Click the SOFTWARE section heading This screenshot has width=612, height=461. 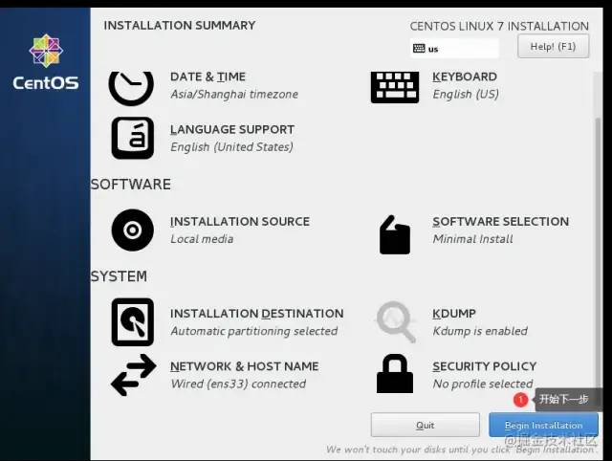[x=131, y=185]
